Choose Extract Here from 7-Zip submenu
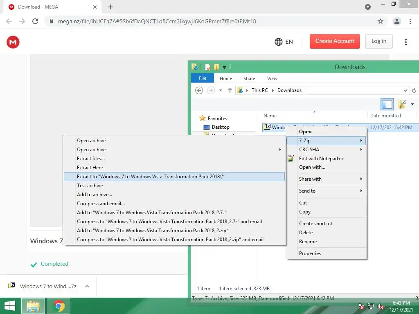 tap(174, 167)
